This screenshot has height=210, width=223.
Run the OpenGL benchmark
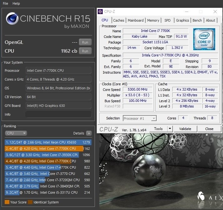[x=85, y=42]
